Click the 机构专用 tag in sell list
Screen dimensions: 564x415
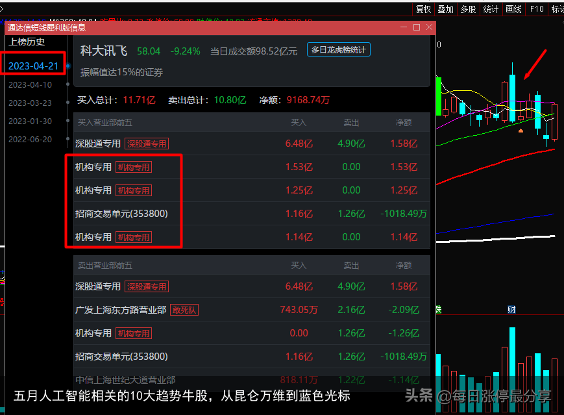[134, 334]
